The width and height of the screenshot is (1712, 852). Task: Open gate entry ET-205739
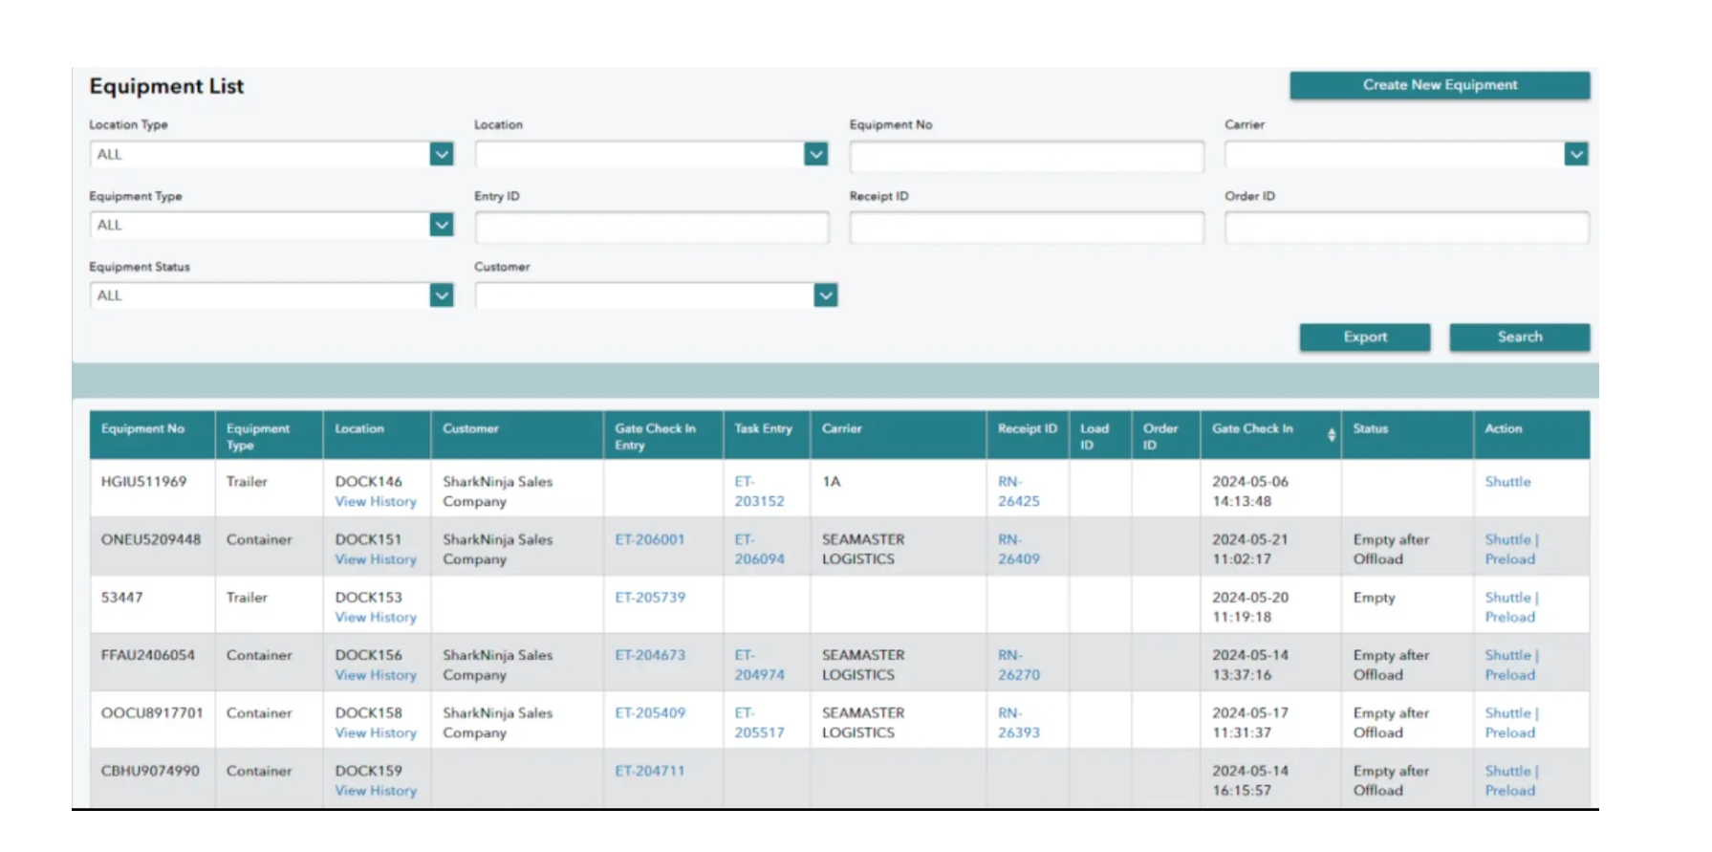click(x=650, y=598)
